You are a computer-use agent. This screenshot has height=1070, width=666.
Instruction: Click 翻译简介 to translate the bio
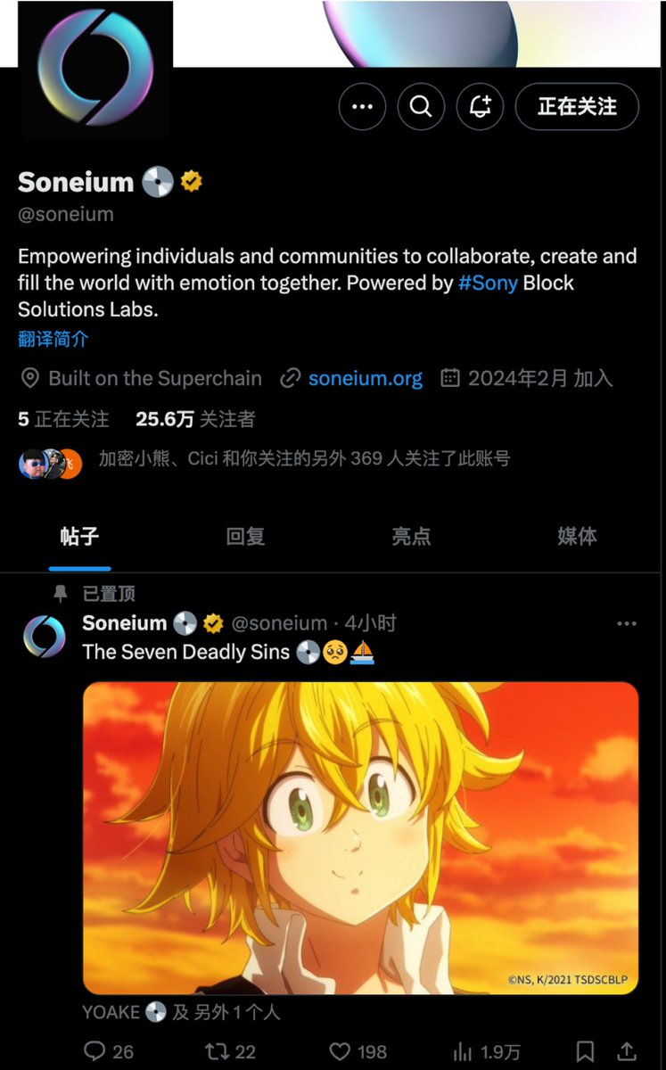click(x=53, y=340)
